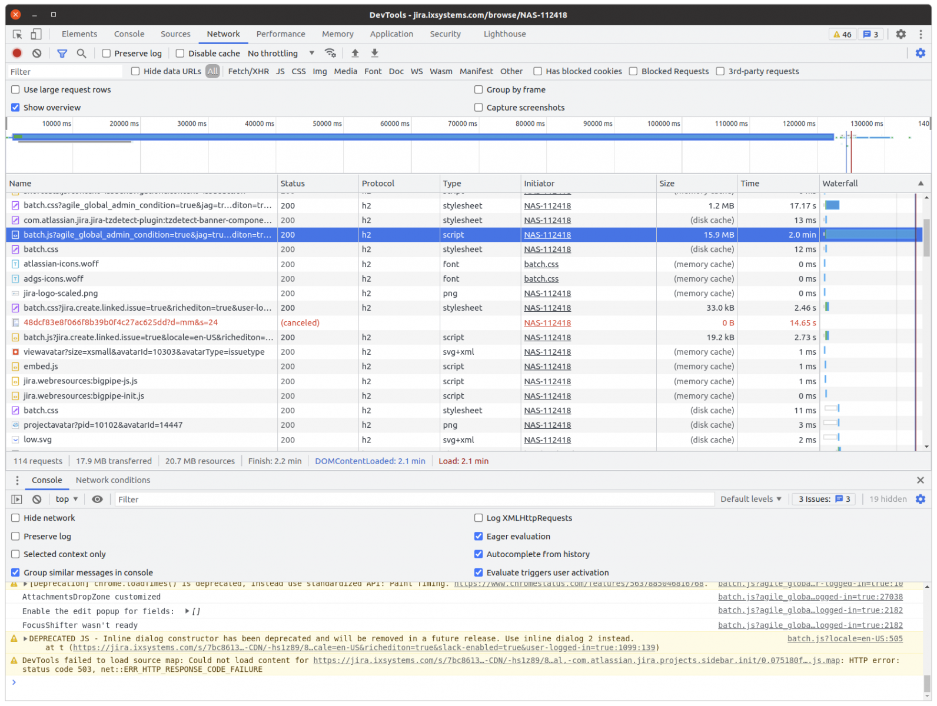Filter requests by CSS type
The image size is (937, 706).
[x=298, y=71]
